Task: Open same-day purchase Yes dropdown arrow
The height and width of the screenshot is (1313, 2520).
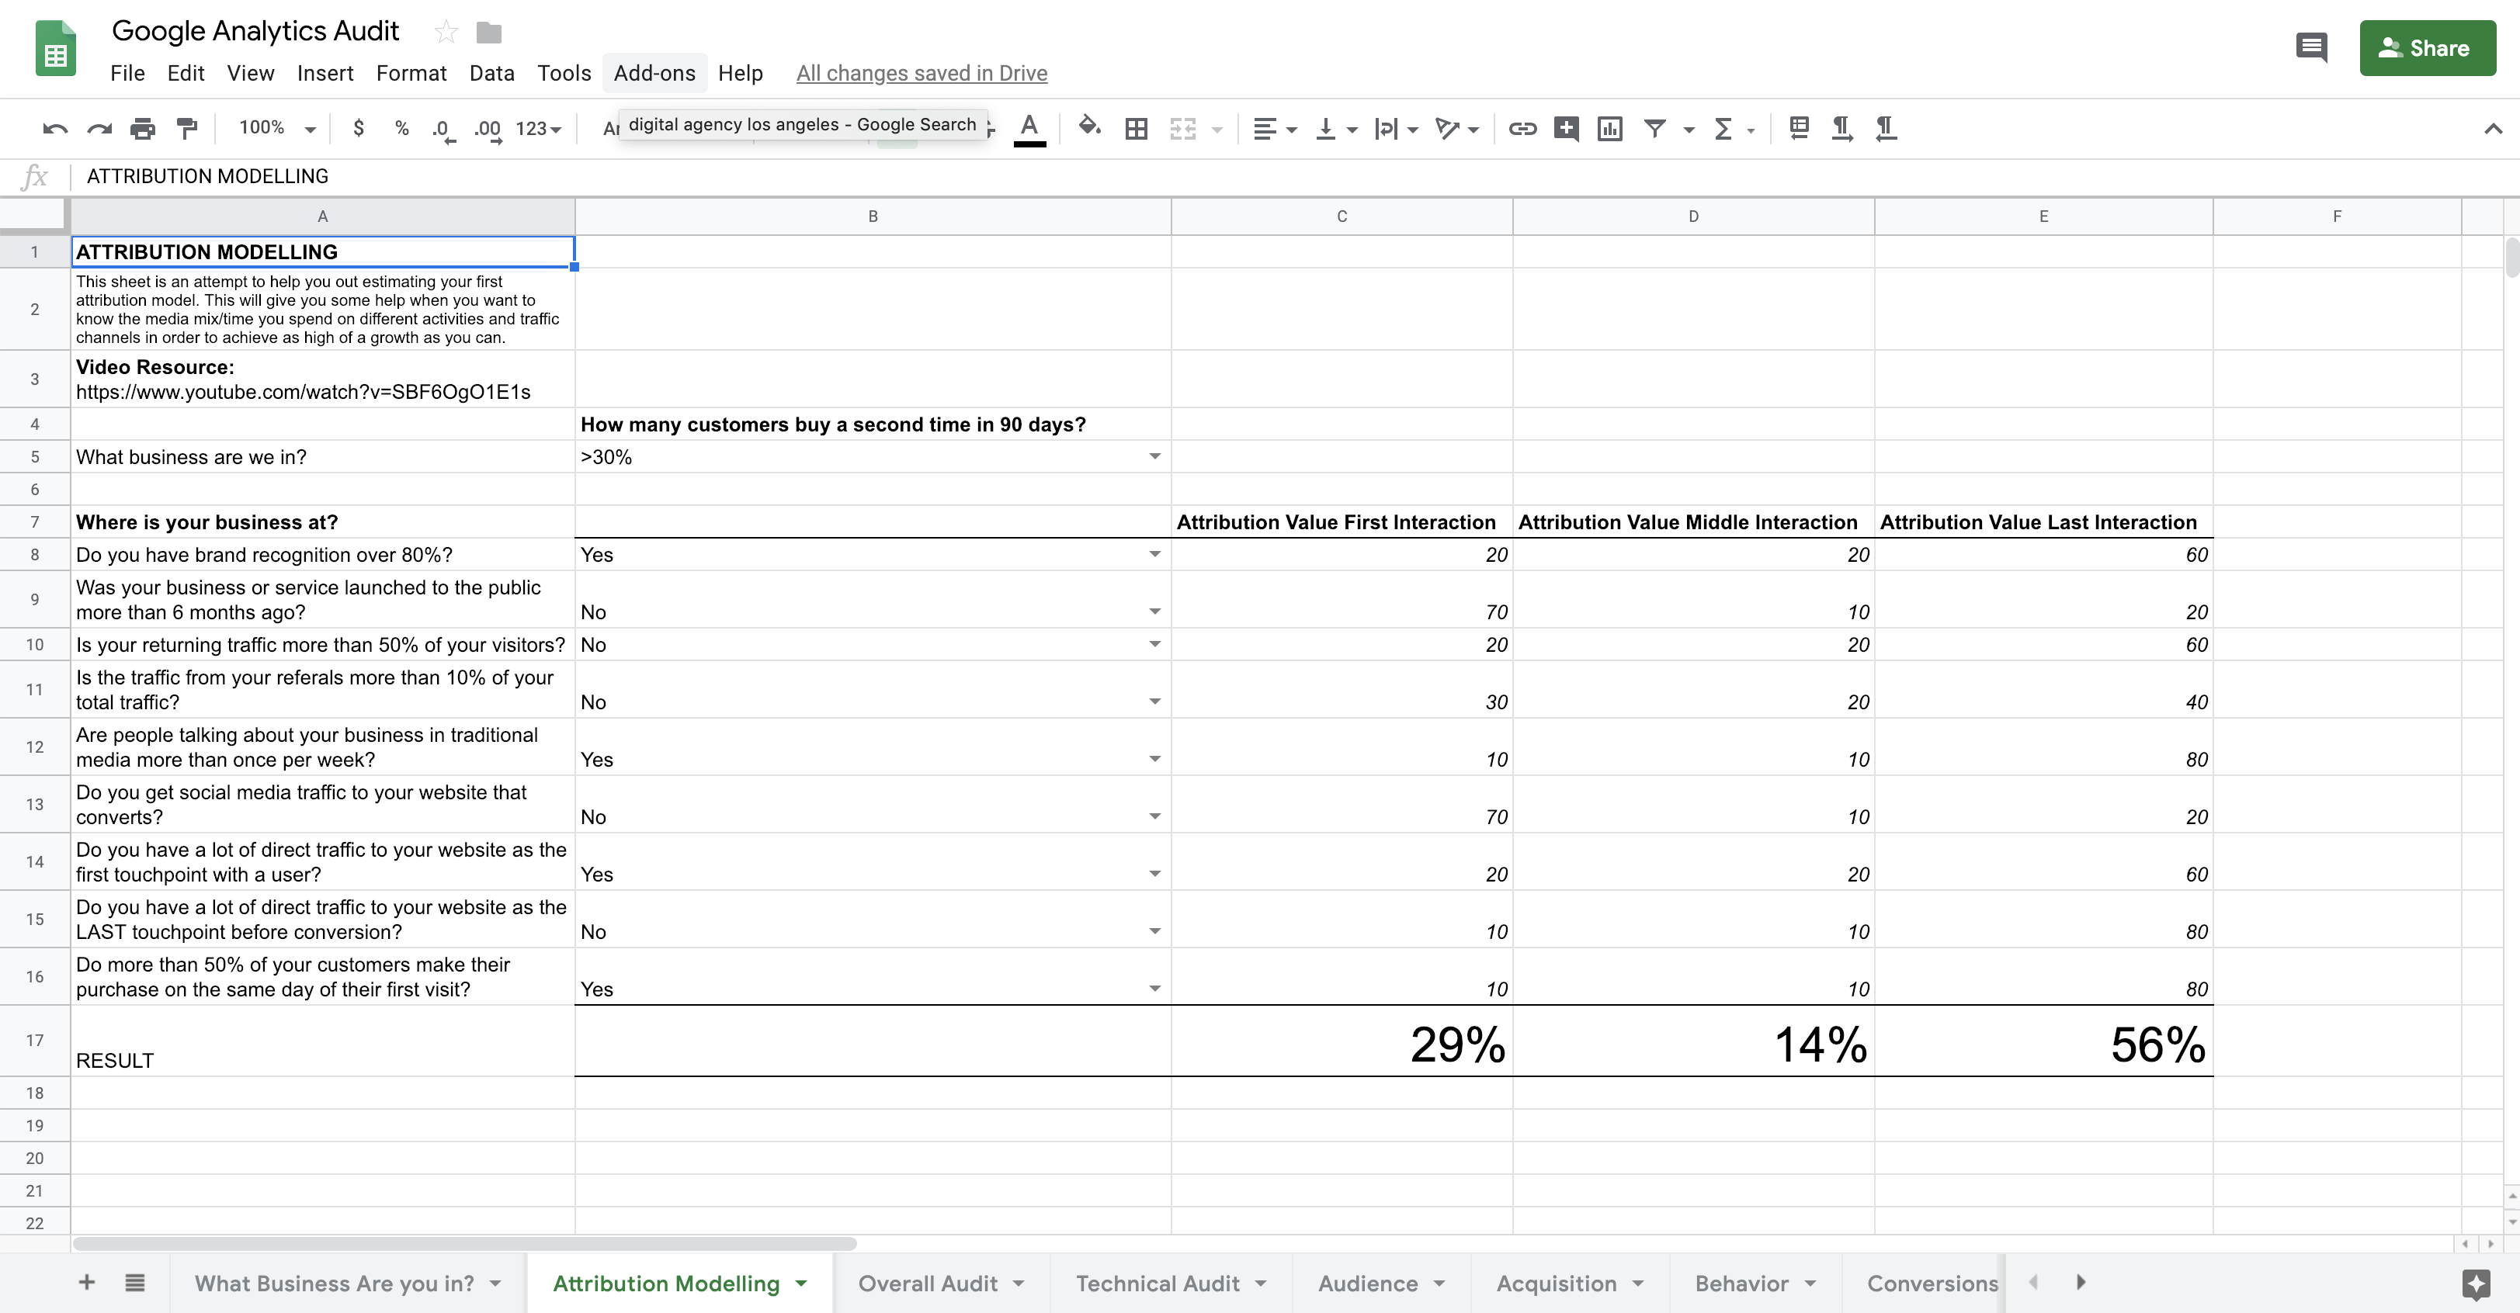Action: click(1154, 989)
